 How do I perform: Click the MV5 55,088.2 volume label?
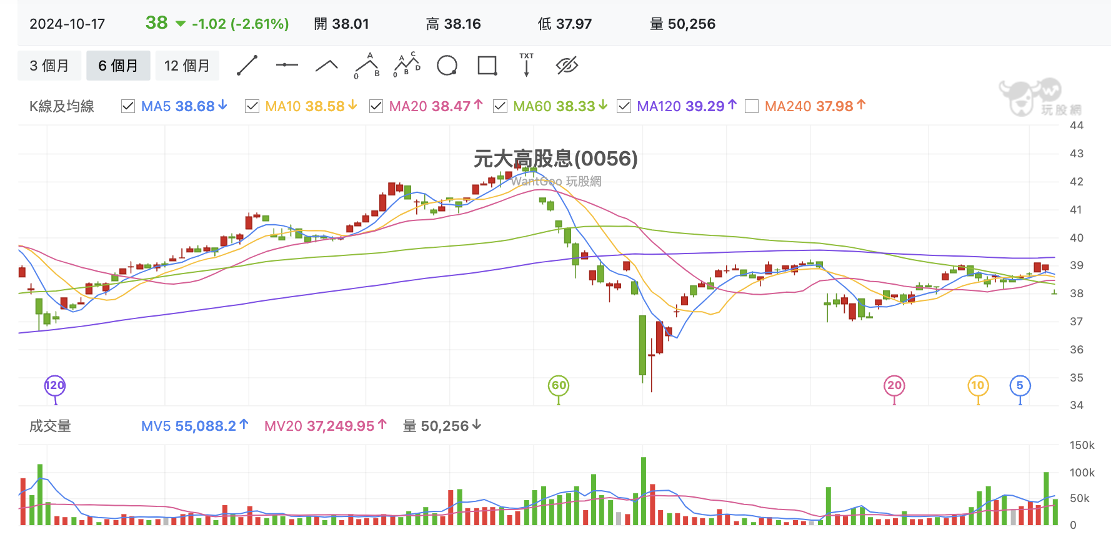(x=195, y=426)
